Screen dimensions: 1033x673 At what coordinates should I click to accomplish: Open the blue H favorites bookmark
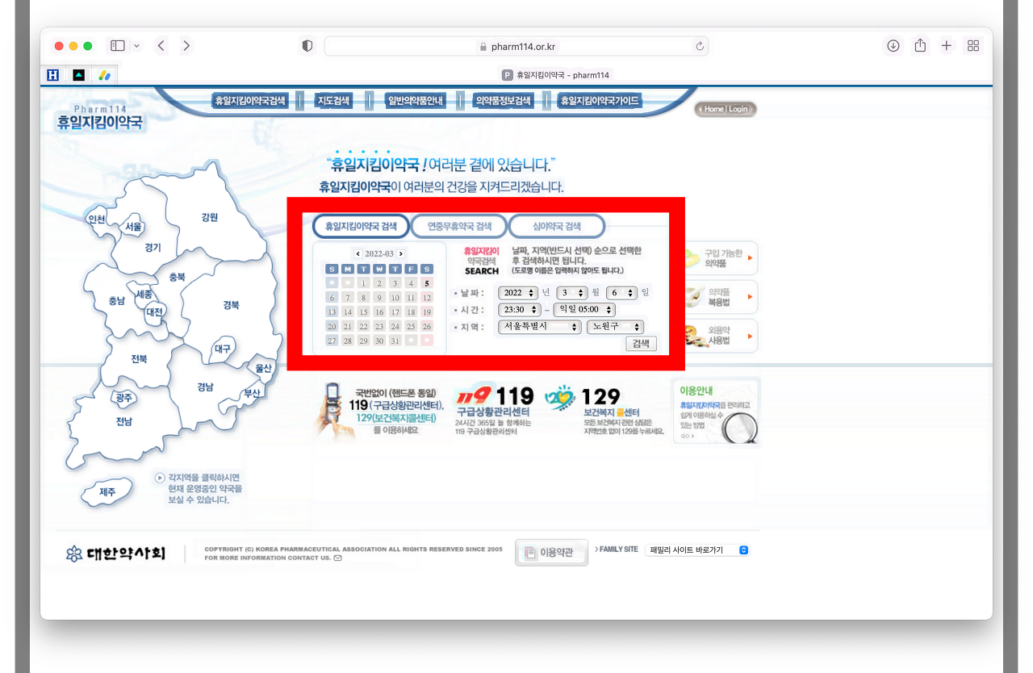54,75
